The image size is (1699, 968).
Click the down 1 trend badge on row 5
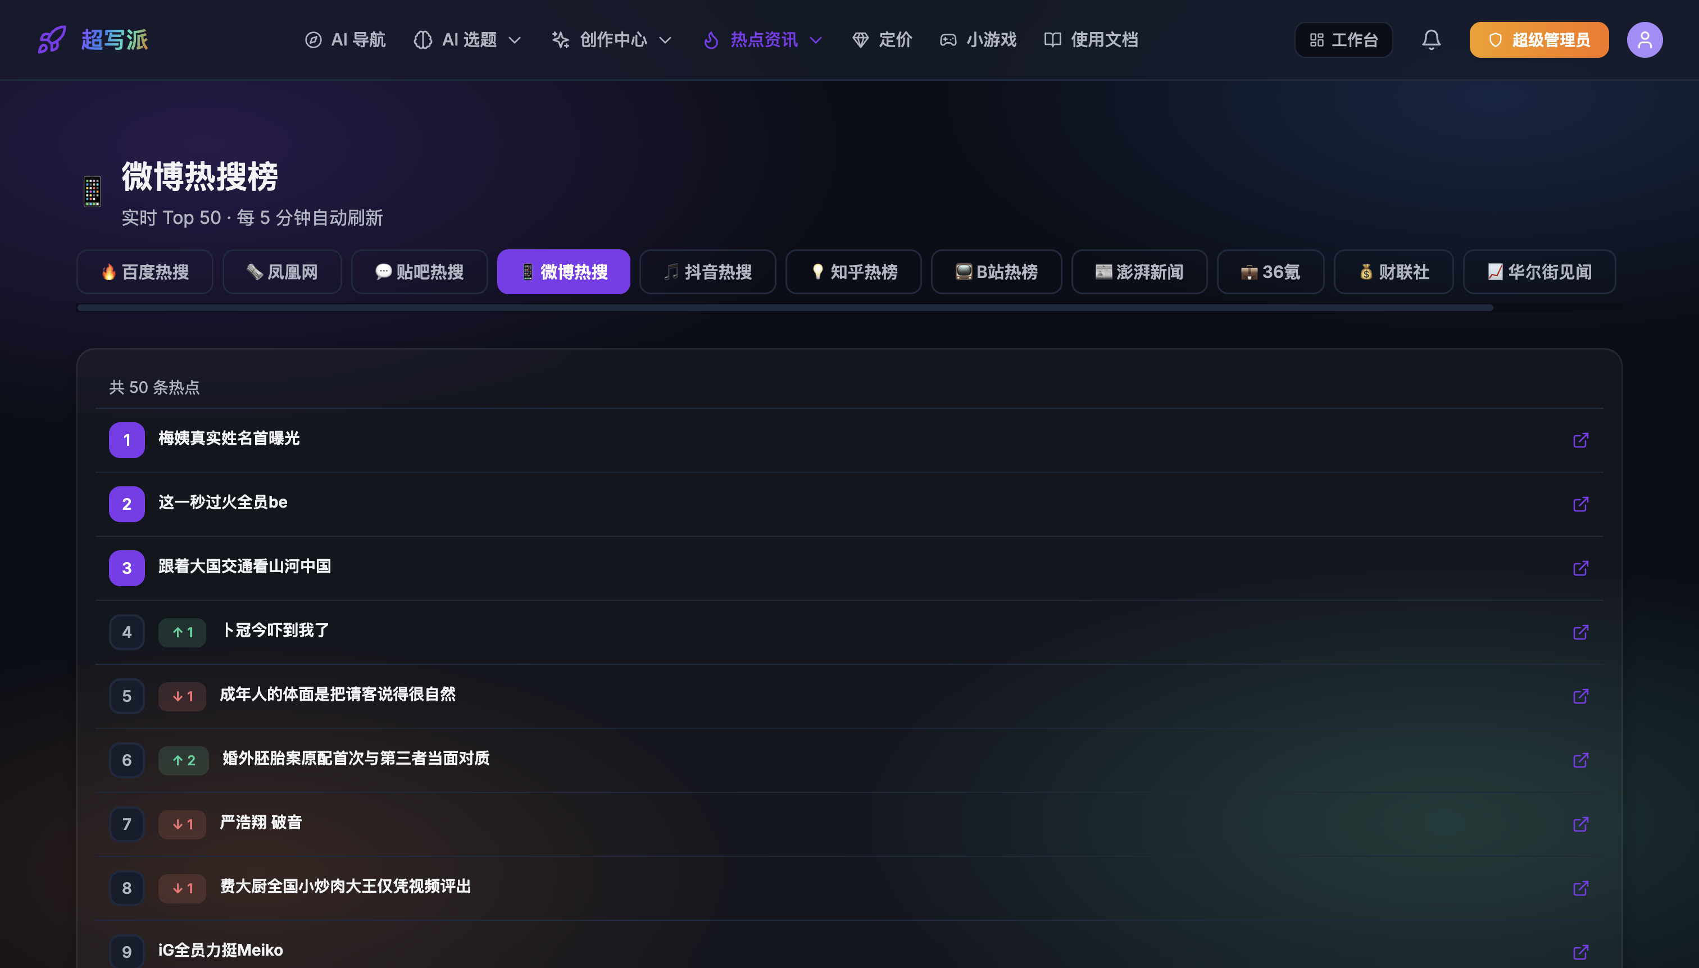pos(182,696)
